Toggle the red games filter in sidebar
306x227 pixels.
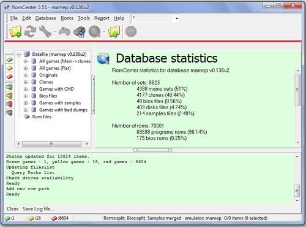9,77
